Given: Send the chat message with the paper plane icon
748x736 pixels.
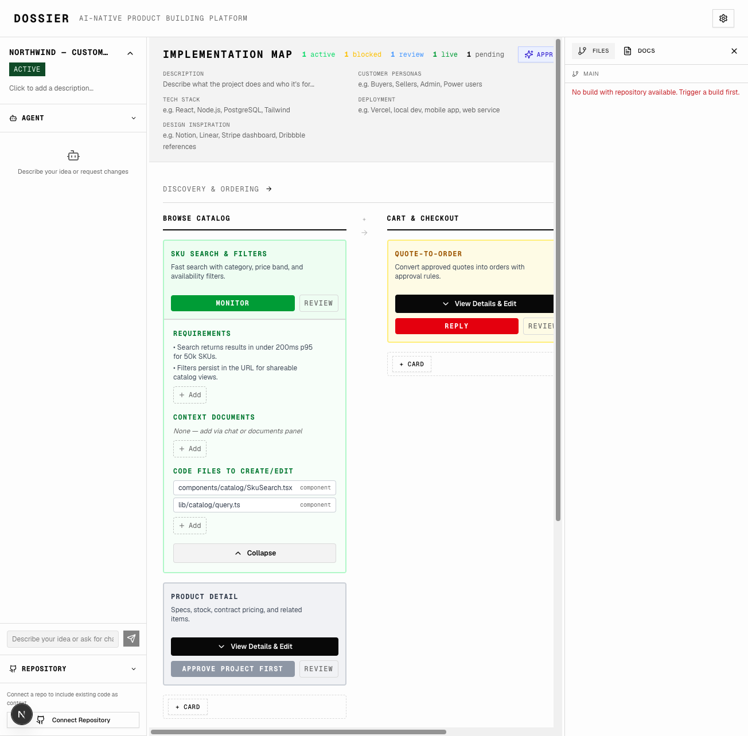Looking at the screenshot, I should pyautogui.click(x=131, y=639).
